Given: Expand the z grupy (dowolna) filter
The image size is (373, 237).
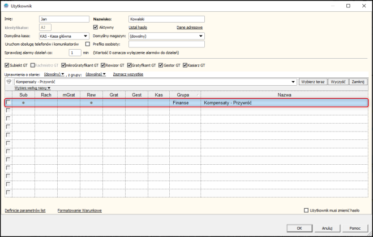Looking at the screenshot, I should [96, 74].
